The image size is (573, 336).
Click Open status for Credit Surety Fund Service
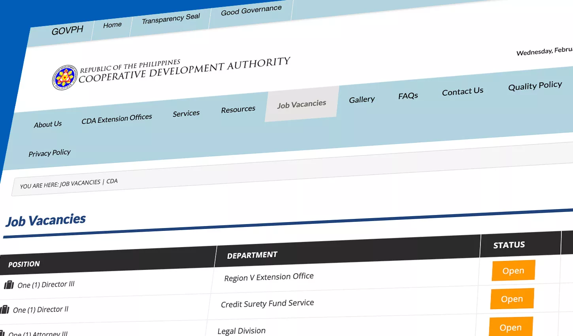(x=512, y=298)
